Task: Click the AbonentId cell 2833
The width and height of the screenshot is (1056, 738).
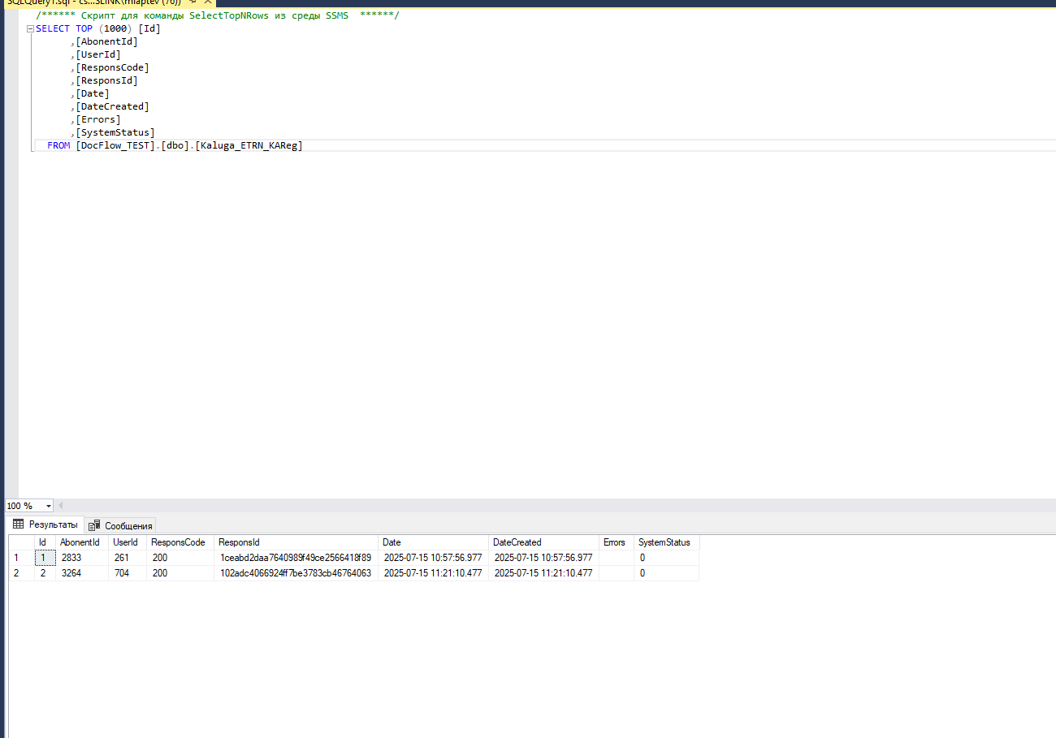Action: pyautogui.click(x=82, y=558)
